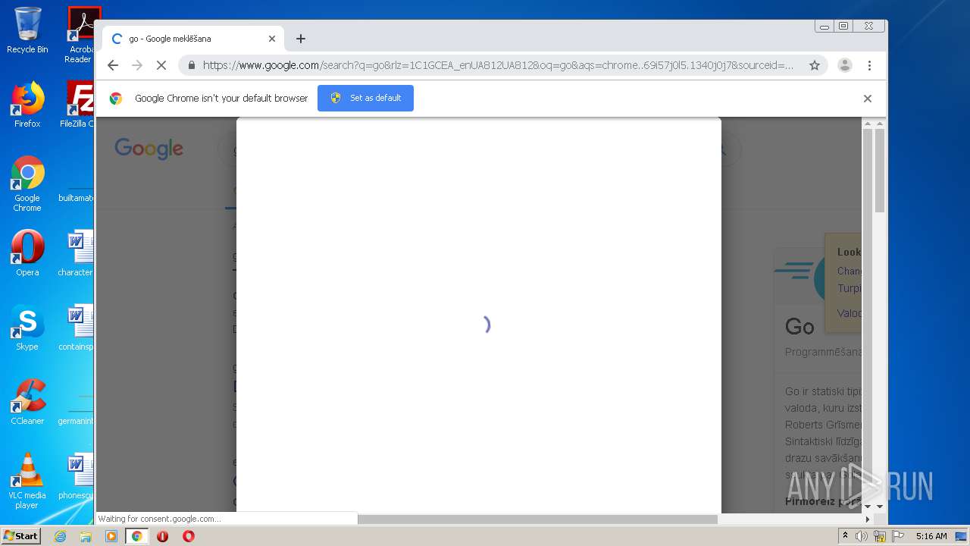Click the forward navigation arrow
The image size is (970, 546).
pos(137,65)
